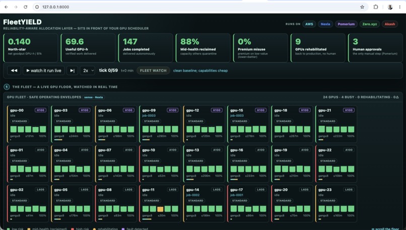Click job-0002 link on gpu-14

click(193, 195)
